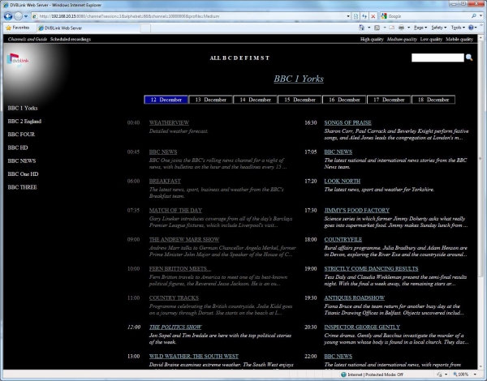Stop loading with the red X icon
The image size is (487, 381).
pyautogui.click(x=373, y=16)
